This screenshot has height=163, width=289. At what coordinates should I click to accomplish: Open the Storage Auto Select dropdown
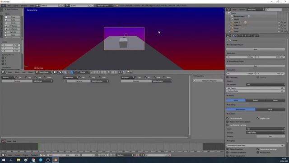(x=266, y=133)
